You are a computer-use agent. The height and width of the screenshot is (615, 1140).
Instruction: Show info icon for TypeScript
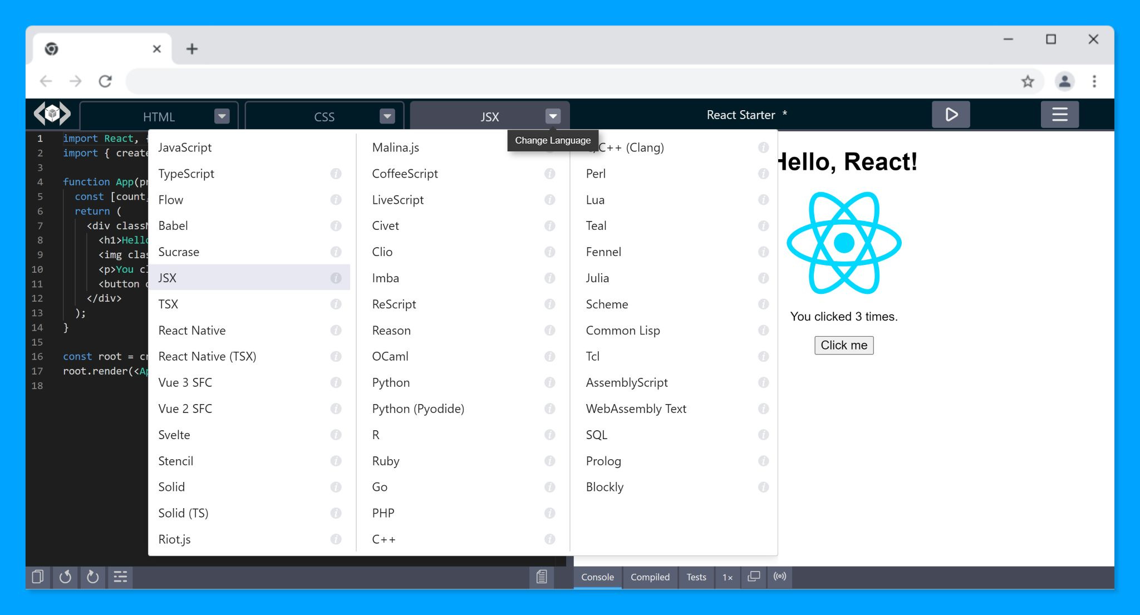(336, 174)
